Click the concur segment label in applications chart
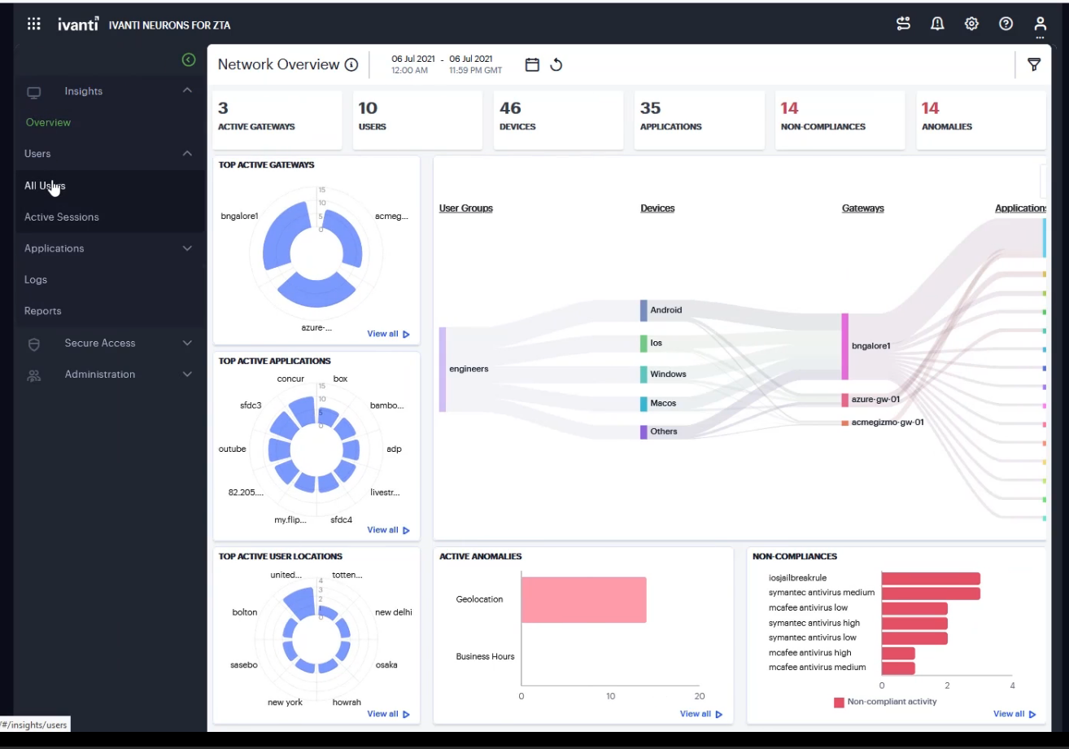Viewport: 1069px width, 749px height. tap(290, 379)
